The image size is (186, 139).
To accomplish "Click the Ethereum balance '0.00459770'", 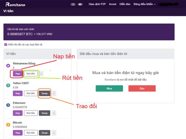I will coord(20,107).
